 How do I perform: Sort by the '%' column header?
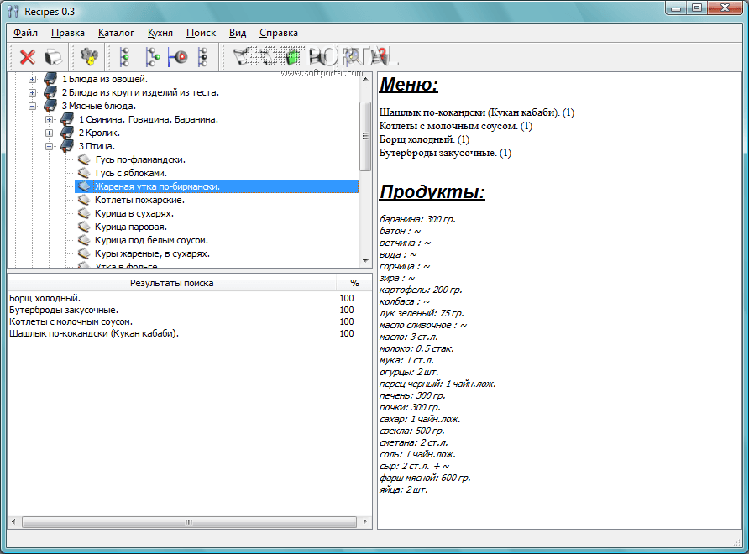tap(354, 283)
